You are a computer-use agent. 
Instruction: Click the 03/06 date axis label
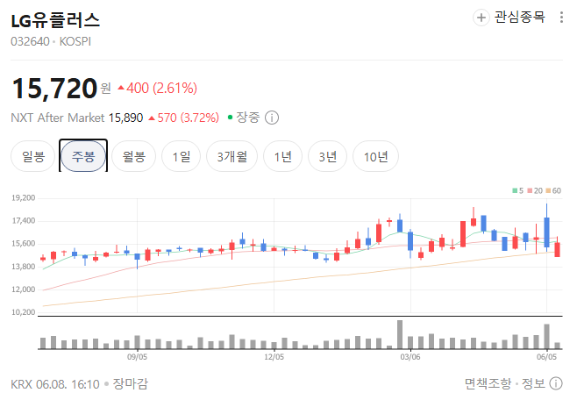point(410,356)
